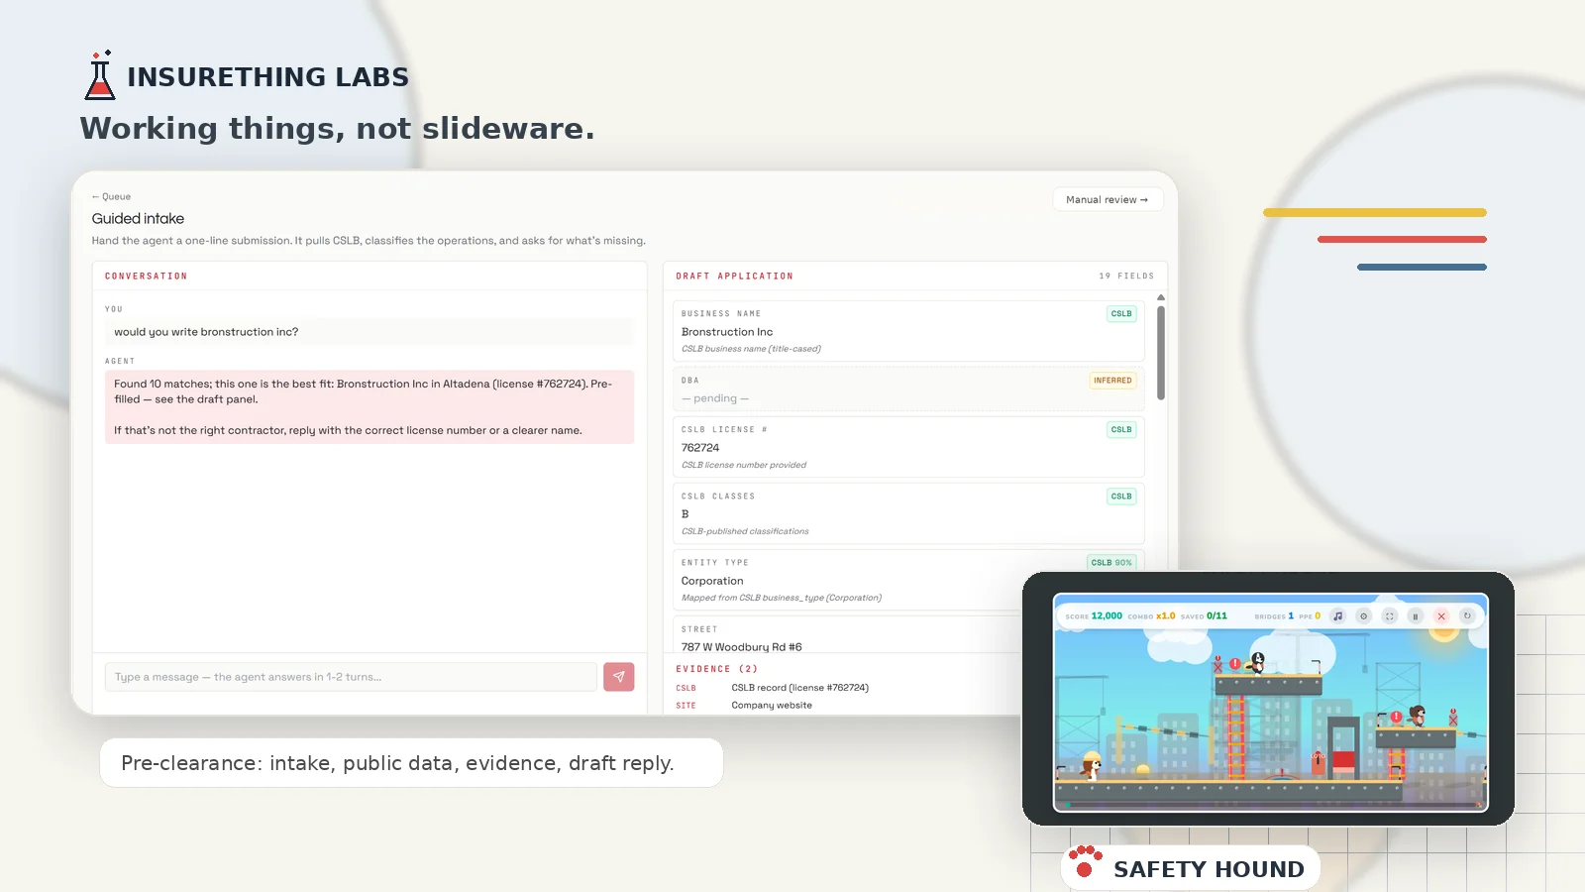Click the COMBO x1.0 readout
This screenshot has height=892, width=1585.
tap(1151, 615)
